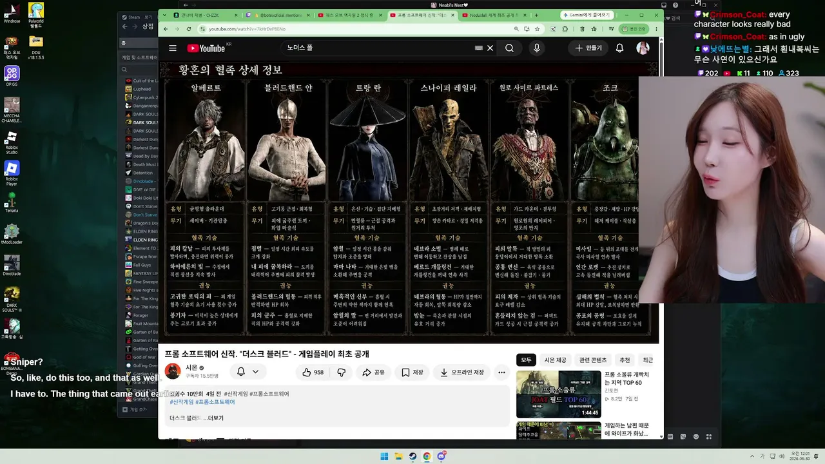Click the taskbar clock showing 12:01

click(799, 456)
